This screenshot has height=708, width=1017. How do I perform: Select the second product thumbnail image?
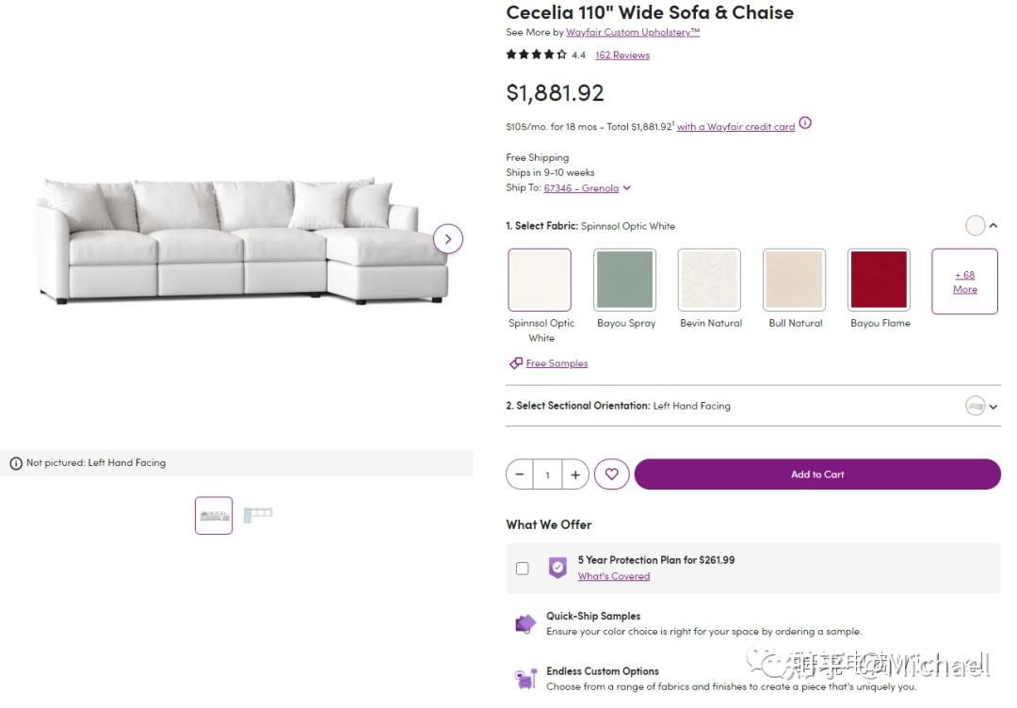click(257, 514)
